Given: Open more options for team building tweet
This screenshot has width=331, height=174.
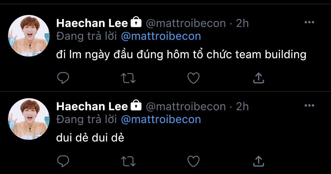Looking at the screenshot, I should pos(309,22).
